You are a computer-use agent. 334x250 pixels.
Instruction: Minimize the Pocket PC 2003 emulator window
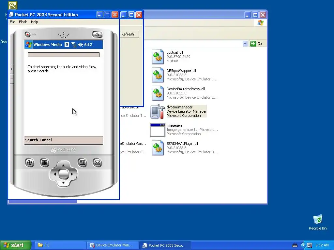(x=100, y=15)
